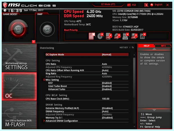Collapse the Misc Setting group
Image resolution: width=174 pixels, height=131 pixels.
tap(44, 80)
